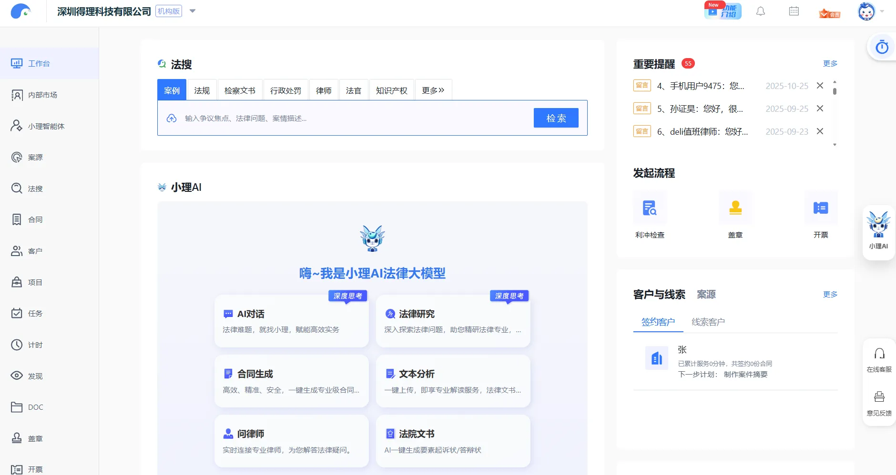This screenshot has height=475, width=896.
Task: Open the user avatar dropdown arrow
Action: click(882, 11)
